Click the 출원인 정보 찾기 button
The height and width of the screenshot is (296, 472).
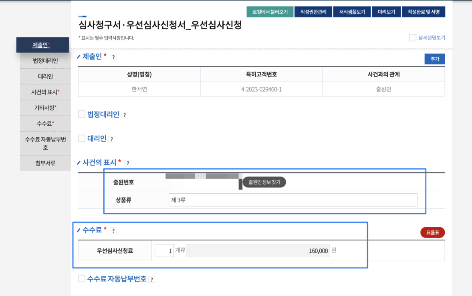(x=264, y=182)
